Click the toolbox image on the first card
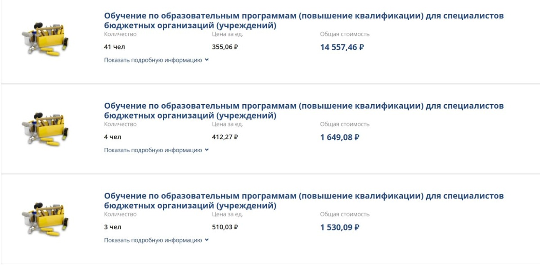Viewport: 540px width, 265px height. 45,38
